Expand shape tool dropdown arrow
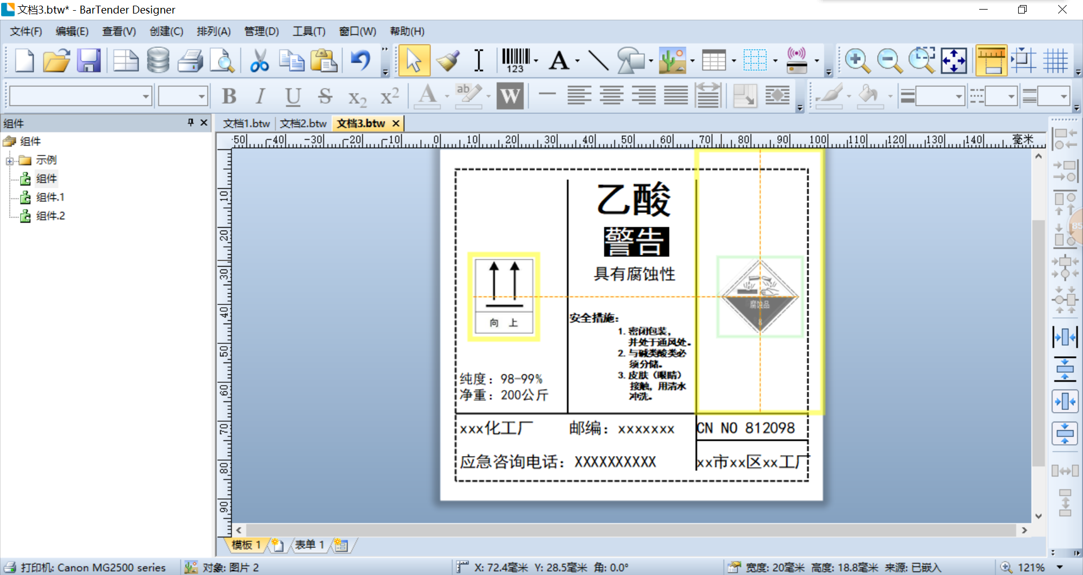 click(651, 60)
